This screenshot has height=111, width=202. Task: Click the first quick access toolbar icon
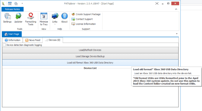[x=10, y=4]
